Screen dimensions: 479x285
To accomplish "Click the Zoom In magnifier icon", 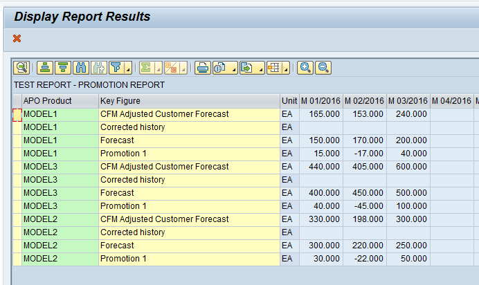I will point(305,68).
